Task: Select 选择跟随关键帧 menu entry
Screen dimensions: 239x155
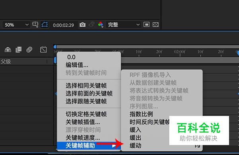Action: click(x=89, y=101)
